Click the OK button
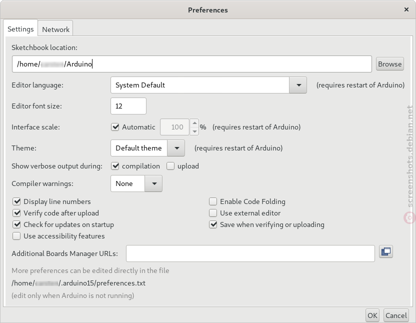 point(372,315)
